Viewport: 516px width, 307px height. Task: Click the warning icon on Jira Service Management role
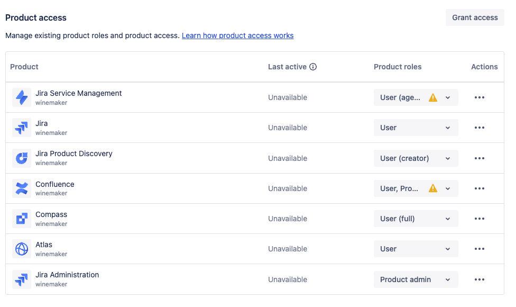click(x=432, y=97)
